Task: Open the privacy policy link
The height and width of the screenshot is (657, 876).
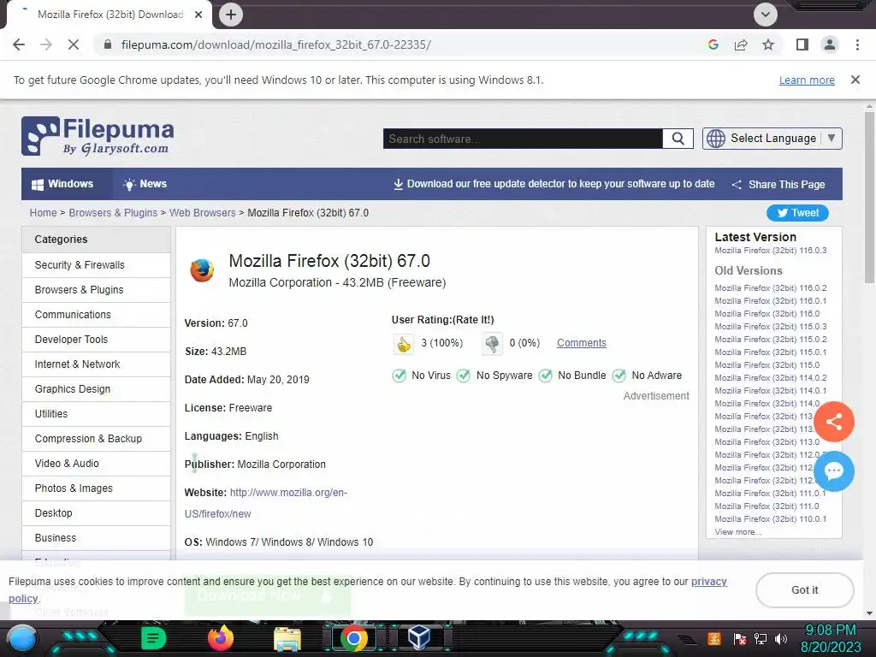Action: pyautogui.click(x=709, y=582)
